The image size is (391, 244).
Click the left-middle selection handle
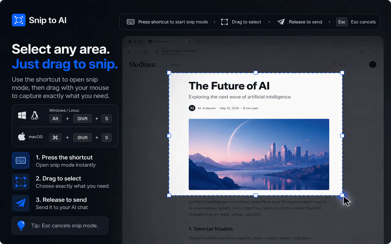pyautogui.click(x=169, y=136)
